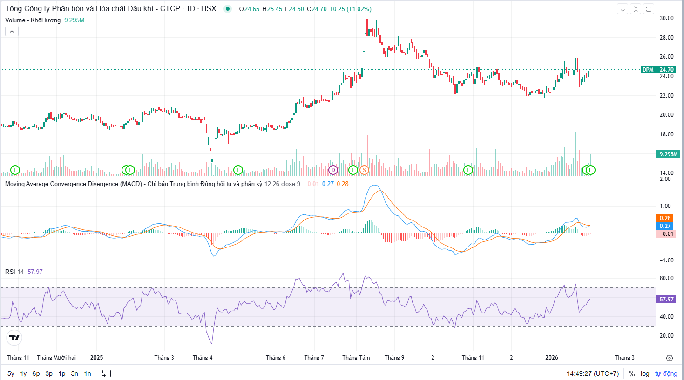684x380 pixels.
Task: Click the purple D dividend marker
Action: pyautogui.click(x=333, y=170)
